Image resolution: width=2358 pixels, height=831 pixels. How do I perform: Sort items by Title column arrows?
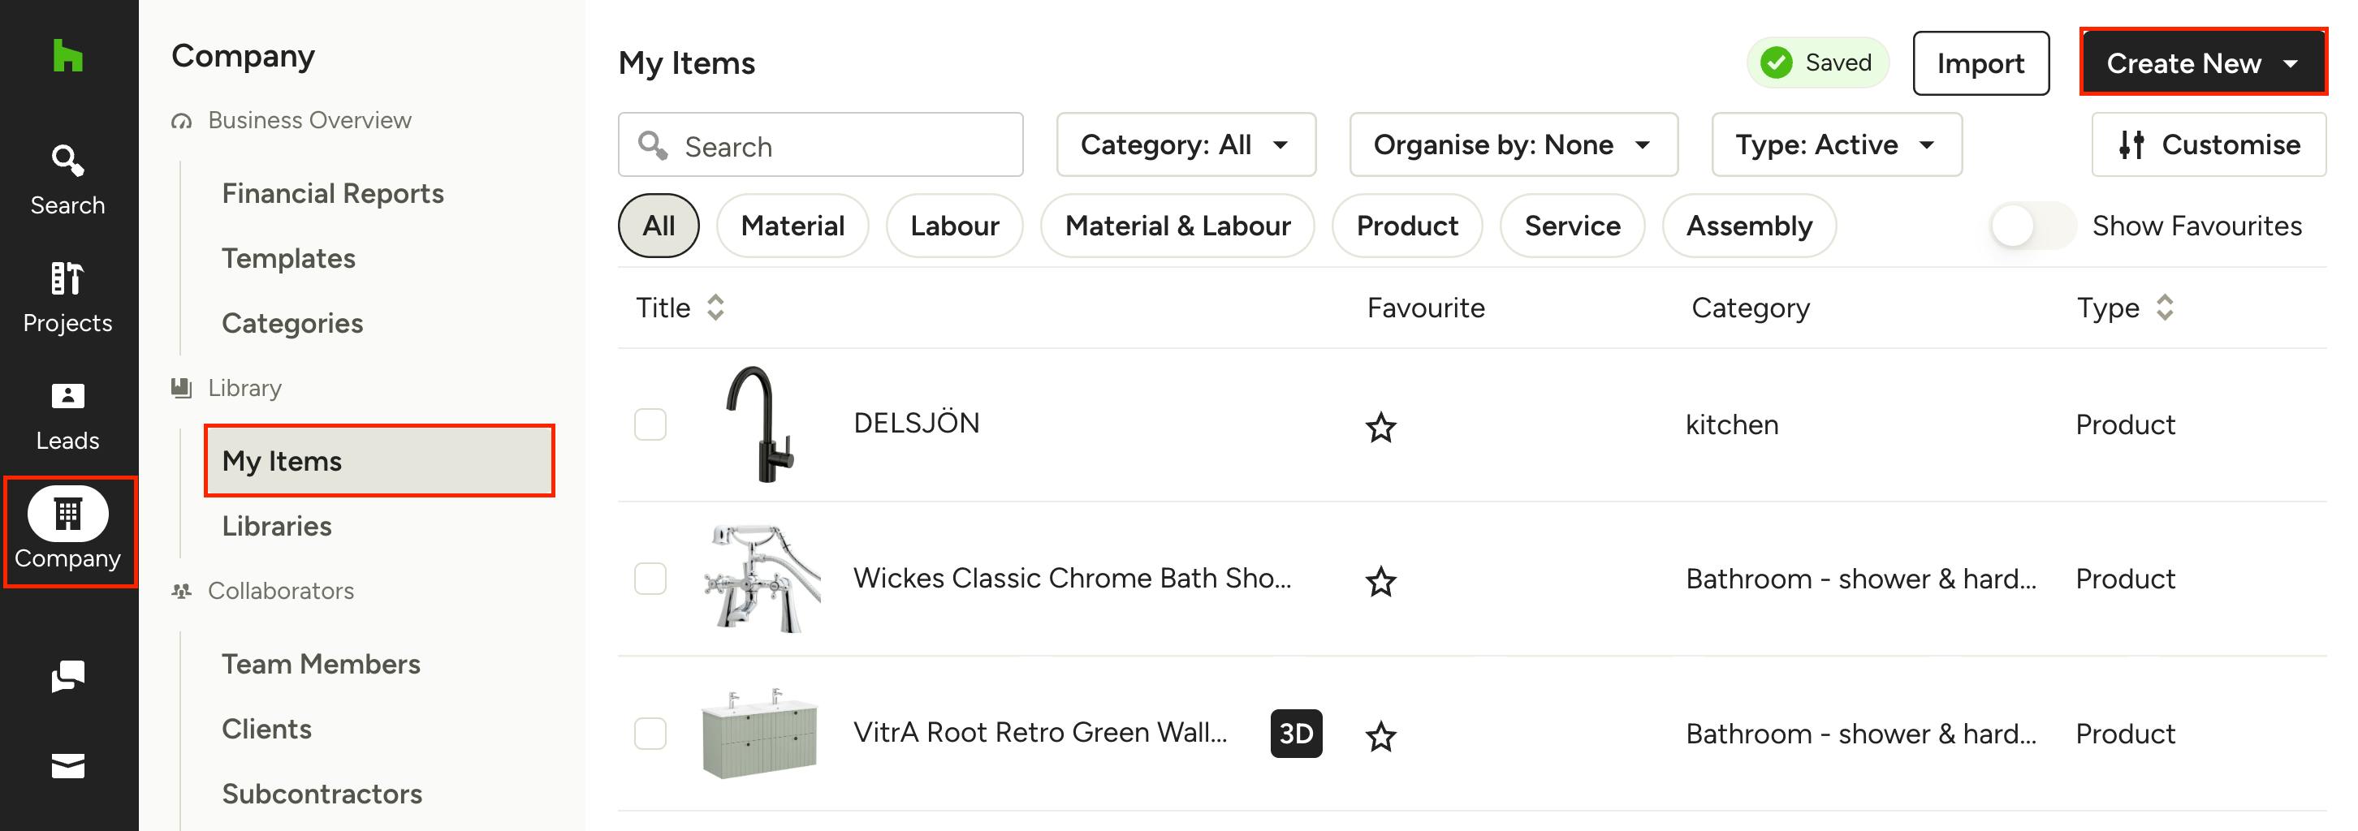pyautogui.click(x=715, y=308)
